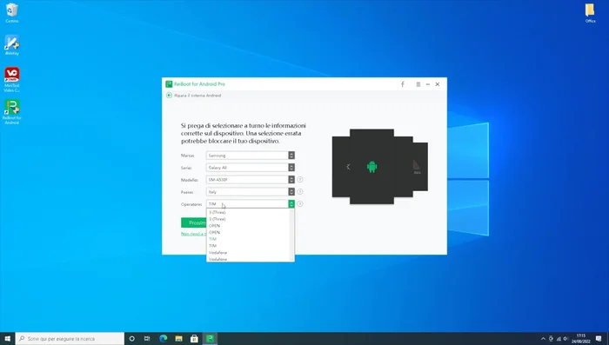The width and height of the screenshot is (609, 345).
Task: Select the Office folder on the desktop
Action: [590, 13]
